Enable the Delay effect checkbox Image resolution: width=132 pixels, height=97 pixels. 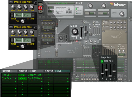[103, 21]
